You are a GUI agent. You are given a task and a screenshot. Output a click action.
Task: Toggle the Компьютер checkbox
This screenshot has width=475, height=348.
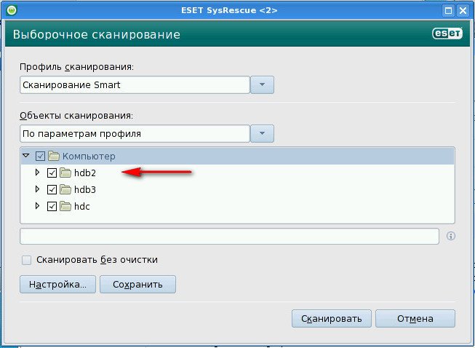[x=40, y=157]
